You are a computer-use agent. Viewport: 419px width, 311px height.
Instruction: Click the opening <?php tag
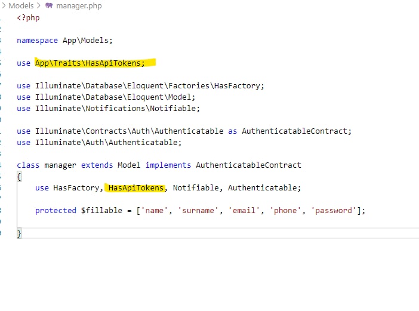click(x=28, y=18)
